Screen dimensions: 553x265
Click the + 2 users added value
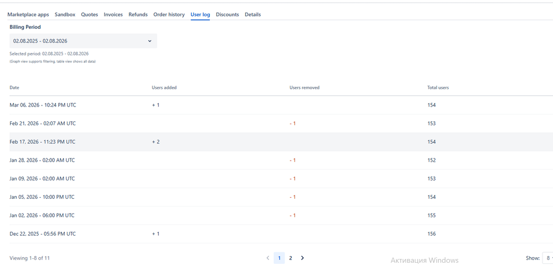156,142
